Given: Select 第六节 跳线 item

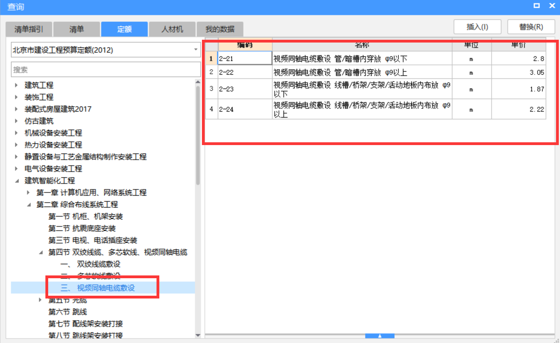Looking at the screenshot, I should 68,312.
